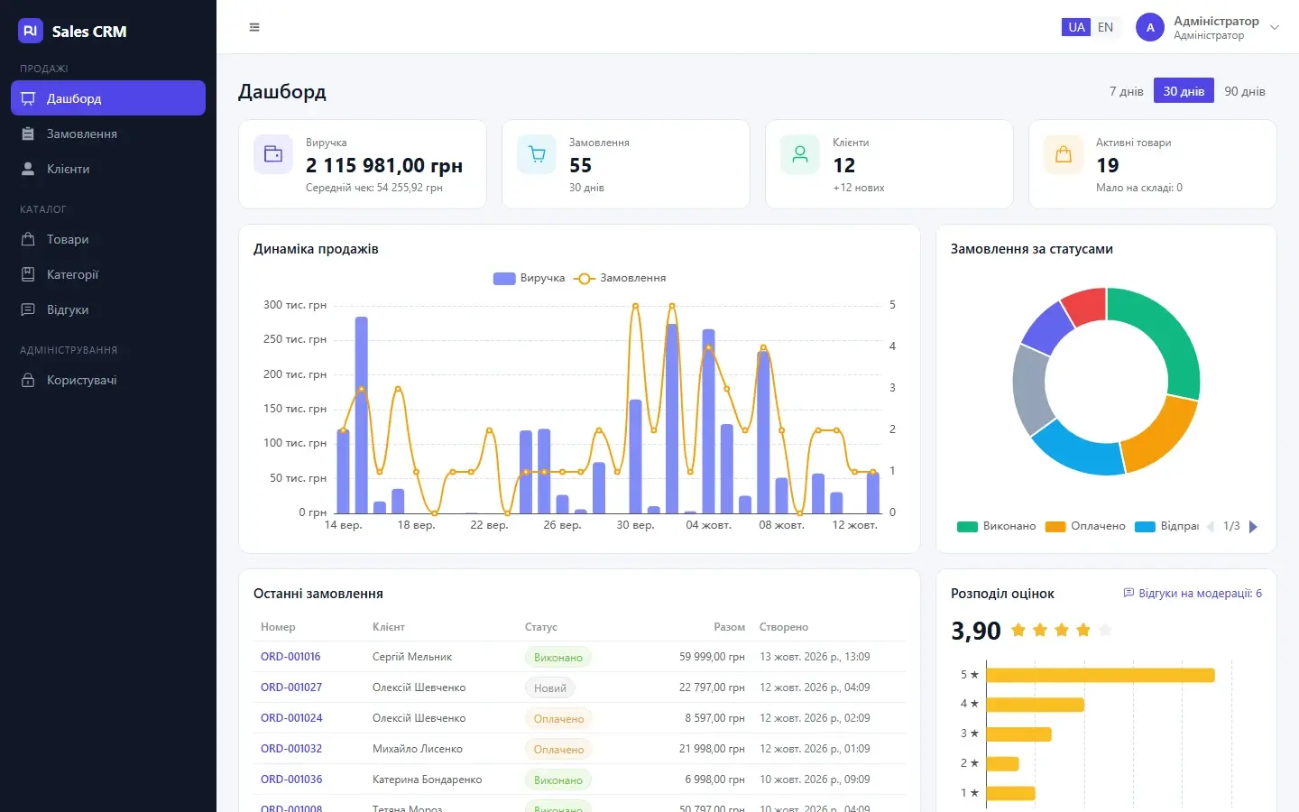This screenshot has width=1299, height=812.
Task: Go to next legend page arrow
Action: (x=1253, y=526)
